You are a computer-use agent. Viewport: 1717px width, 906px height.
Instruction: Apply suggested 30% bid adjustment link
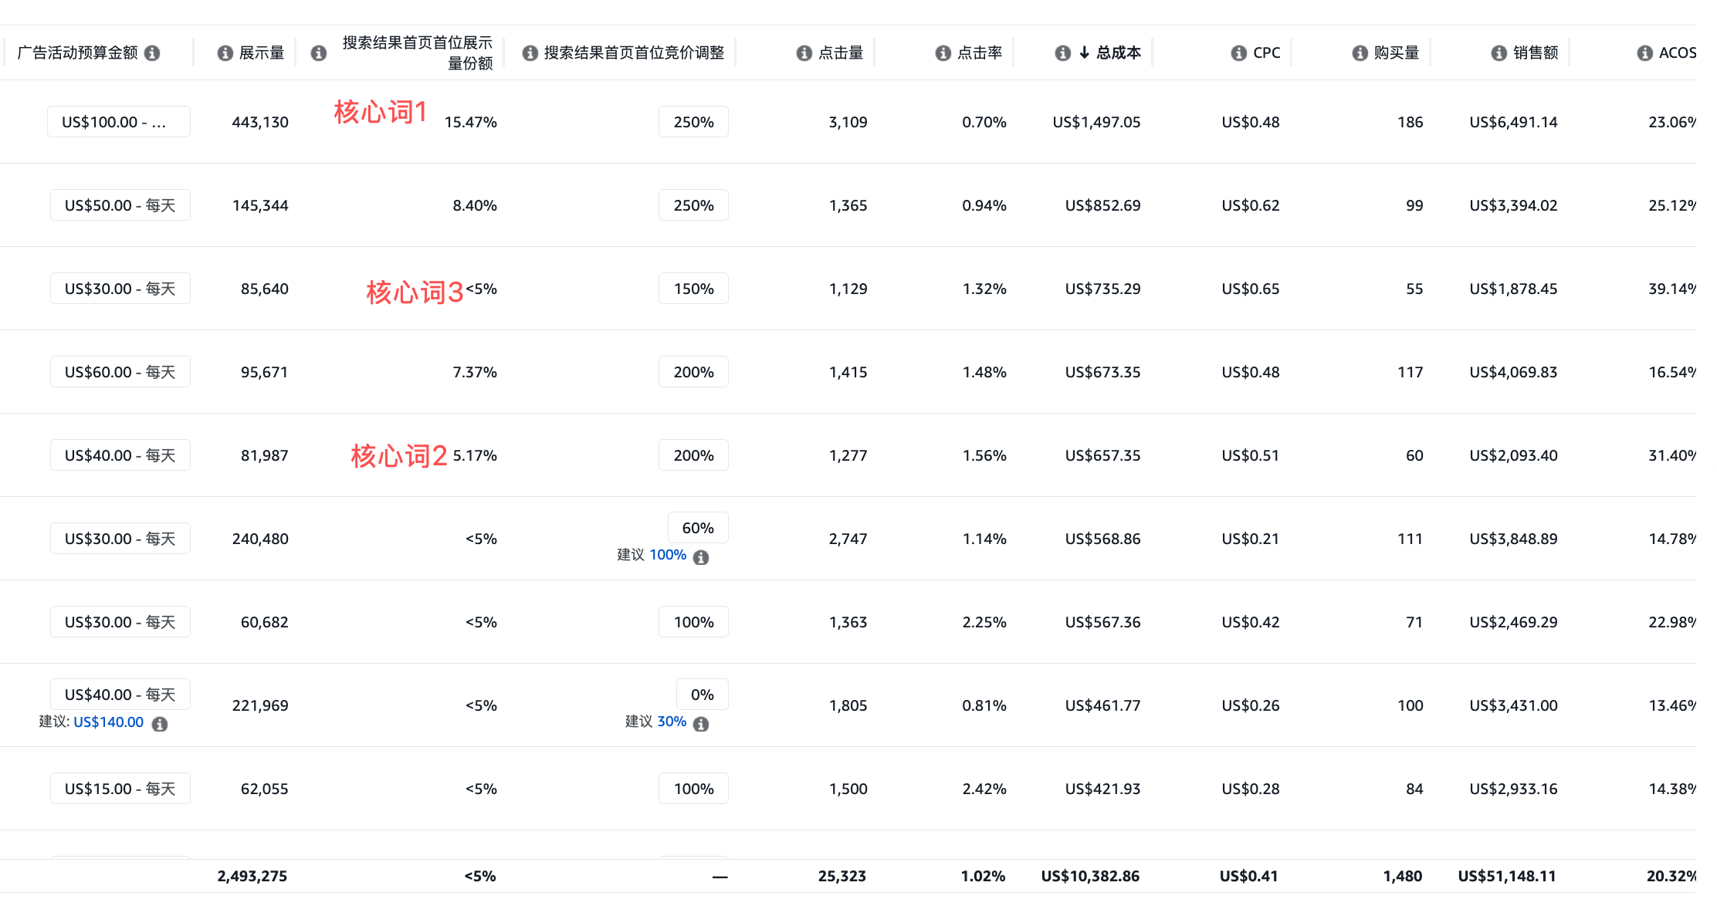pyautogui.click(x=672, y=722)
